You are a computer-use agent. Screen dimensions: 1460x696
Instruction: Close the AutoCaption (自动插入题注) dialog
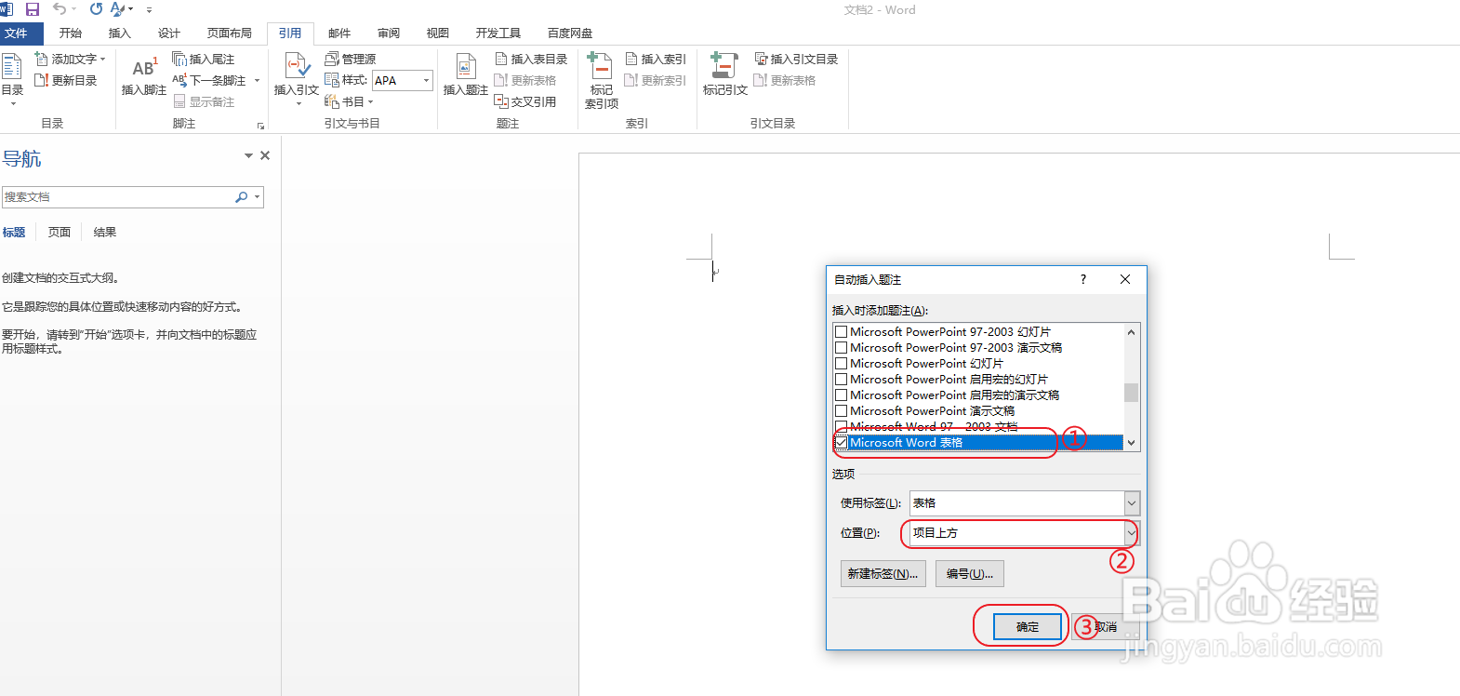tap(1125, 279)
